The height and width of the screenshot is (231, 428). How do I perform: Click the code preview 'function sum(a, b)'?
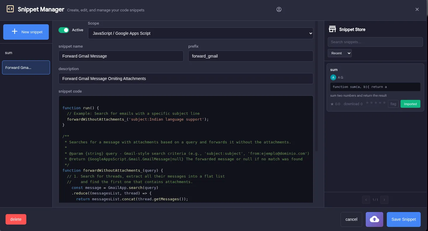375,87
